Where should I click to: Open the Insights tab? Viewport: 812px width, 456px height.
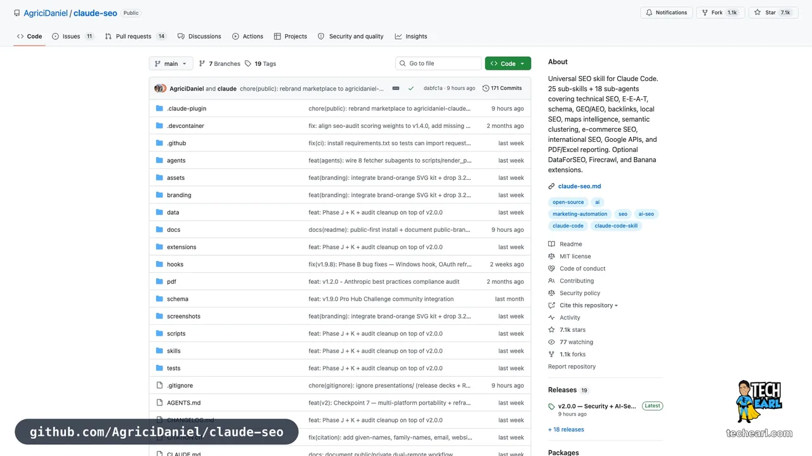point(411,36)
